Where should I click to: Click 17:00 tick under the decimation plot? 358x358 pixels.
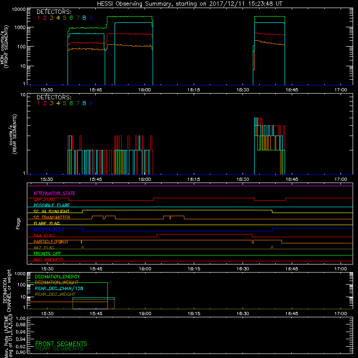(x=341, y=314)
